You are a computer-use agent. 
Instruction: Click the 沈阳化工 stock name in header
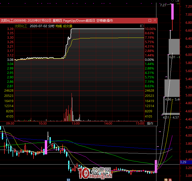[21, 26]
